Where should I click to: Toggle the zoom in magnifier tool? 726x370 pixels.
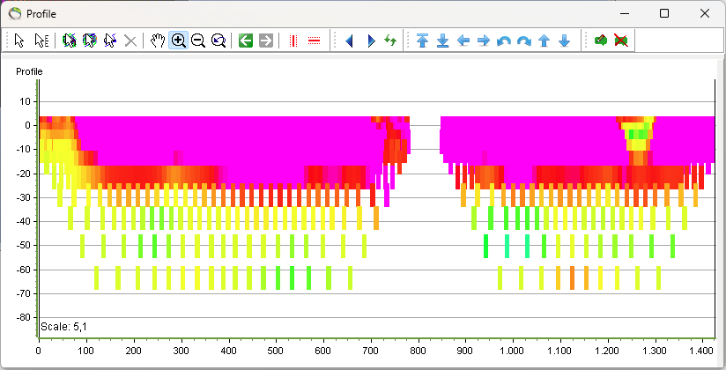178,41
